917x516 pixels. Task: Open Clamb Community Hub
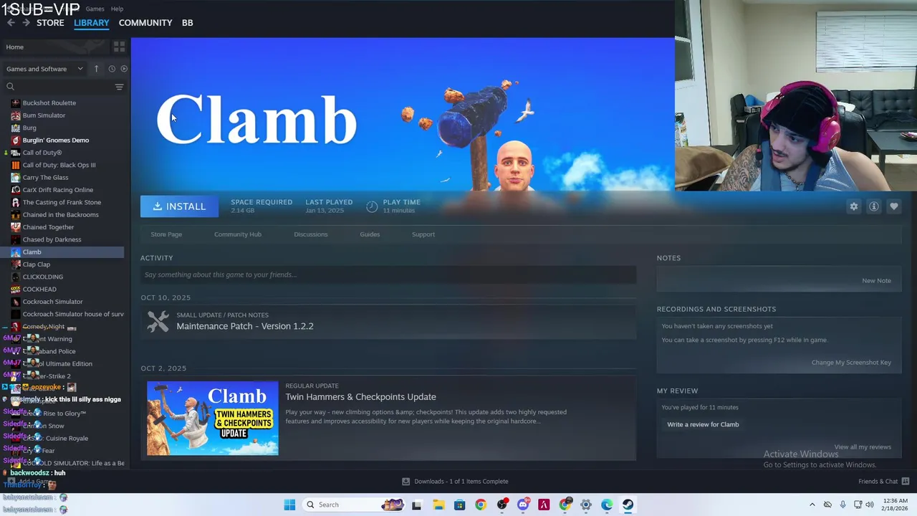click(x=238, y=234)
